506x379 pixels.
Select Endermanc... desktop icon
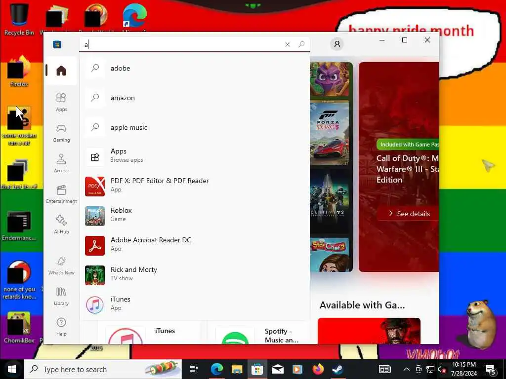click(19, 226)
